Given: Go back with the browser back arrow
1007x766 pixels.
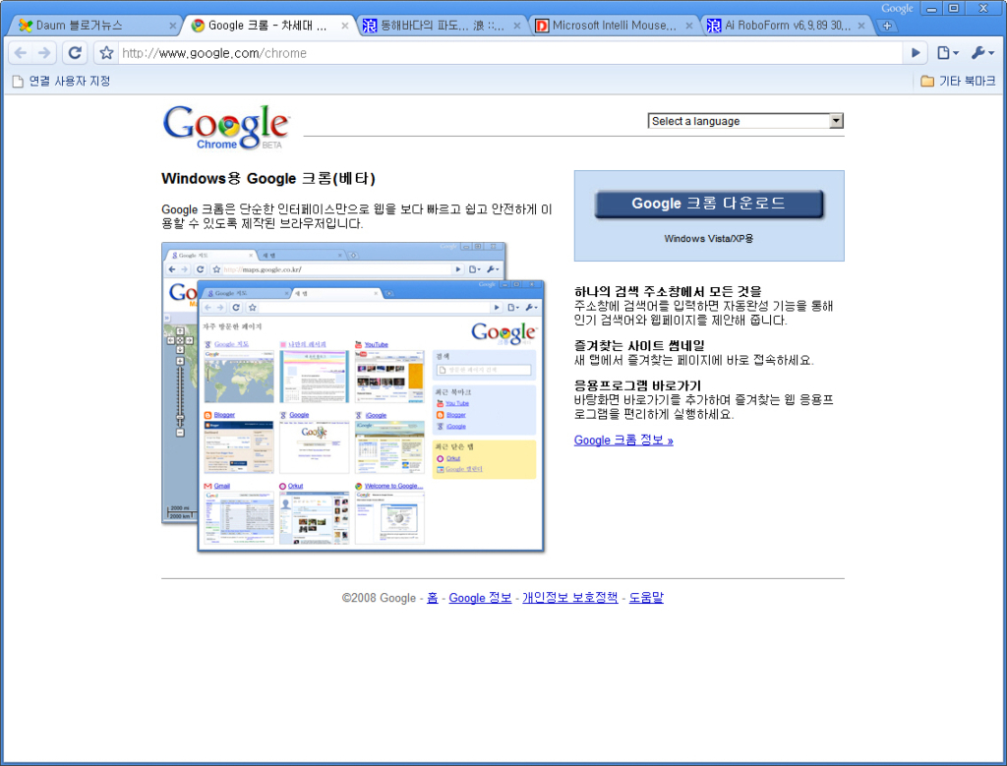Looking at the screenshot, I should click(21, 53).
